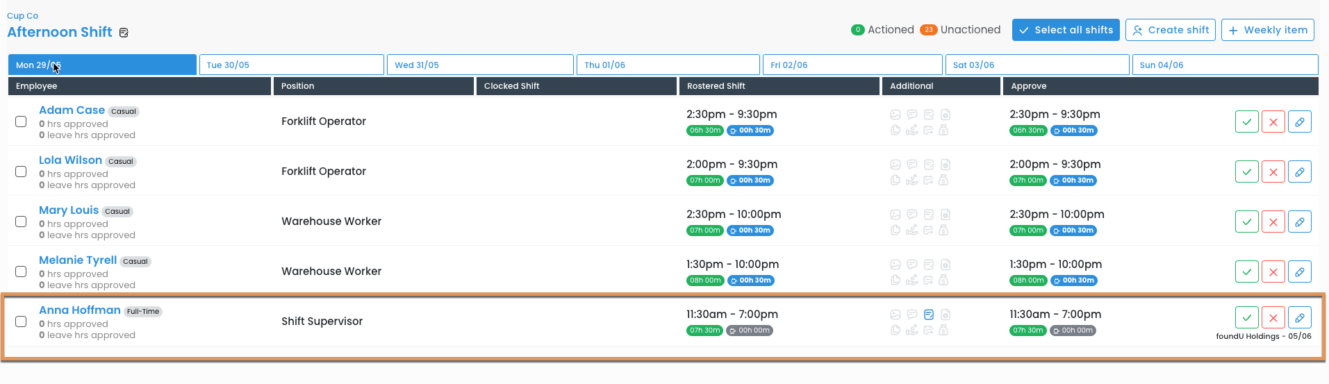Select Lola Wilson's row checkbox

coord(21,172)
